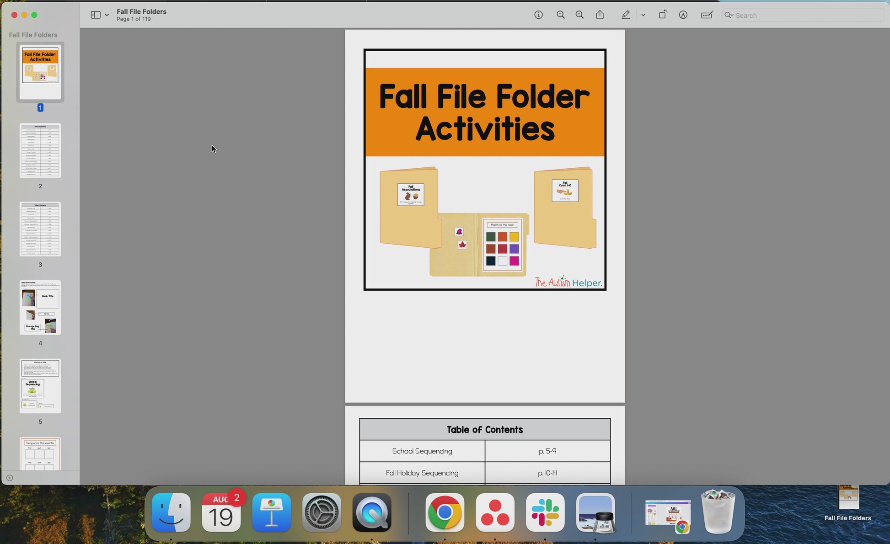This screenshot has width=890, height=544.
Task: Click the add button at sidebar bottom
Action: (10, 478)
